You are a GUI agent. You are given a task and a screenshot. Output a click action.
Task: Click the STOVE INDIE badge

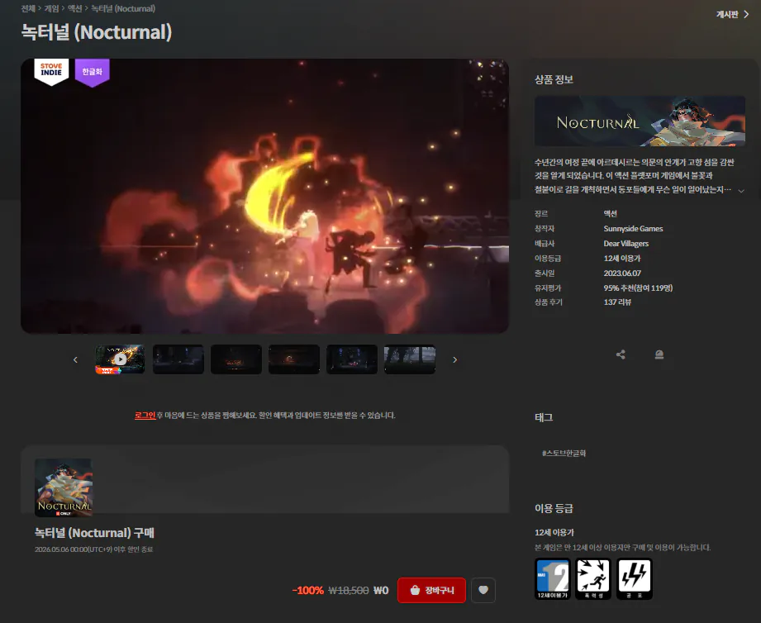(x=51, y=72)
